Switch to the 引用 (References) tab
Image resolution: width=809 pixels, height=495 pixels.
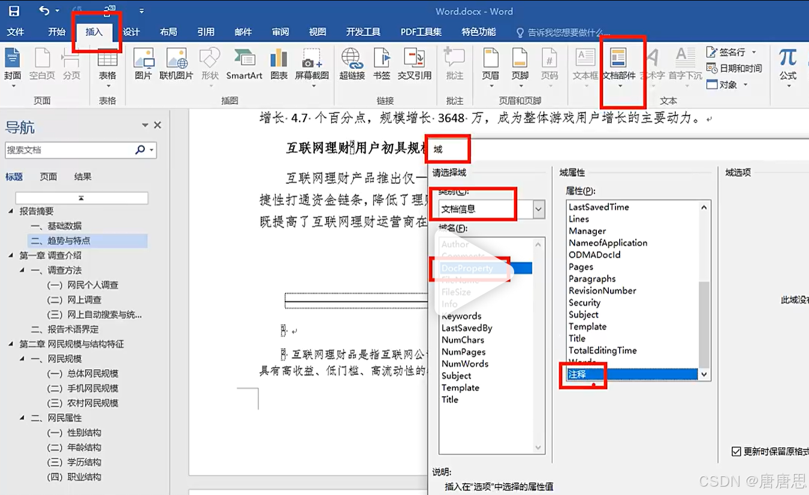(x=206, y=32)
